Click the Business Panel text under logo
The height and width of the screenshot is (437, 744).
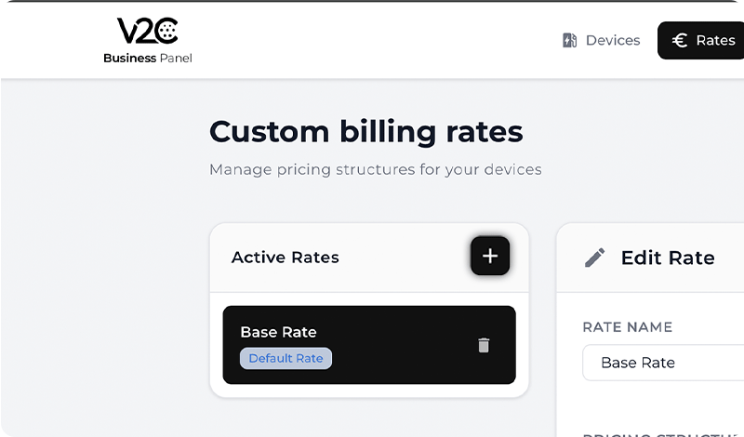click(x=147, y=58)
